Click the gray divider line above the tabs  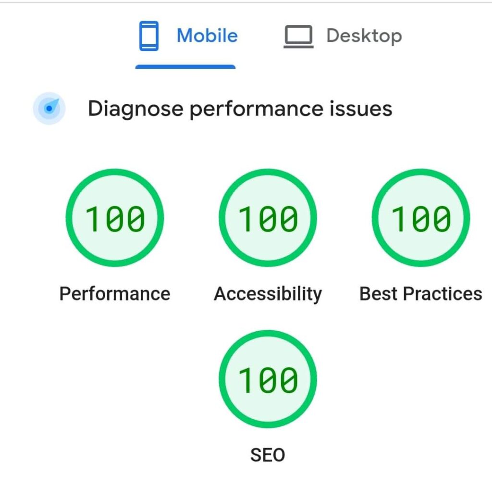click(246, 2)
